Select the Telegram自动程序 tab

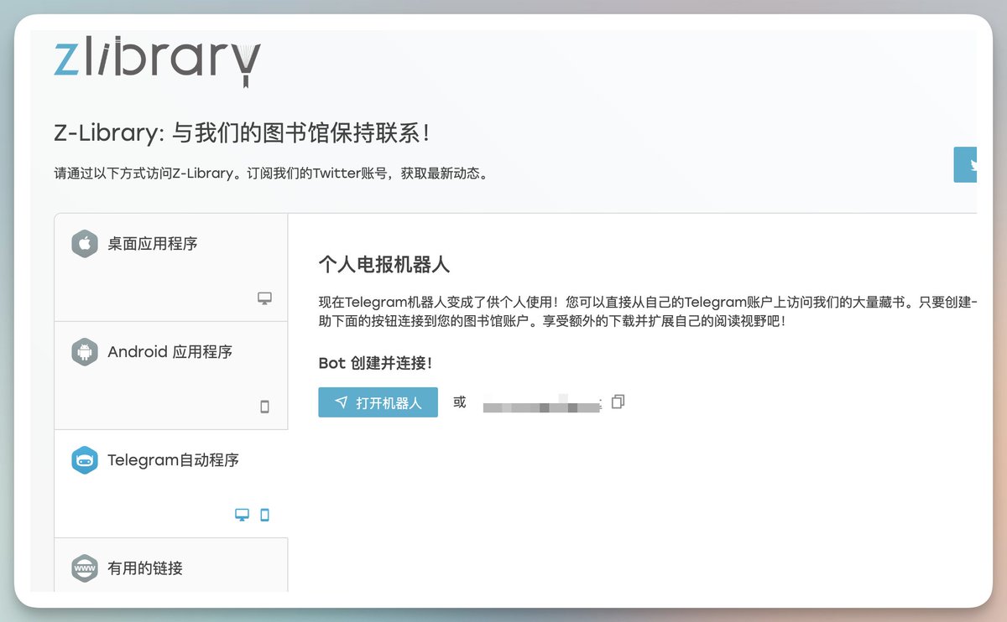point(171,484)
